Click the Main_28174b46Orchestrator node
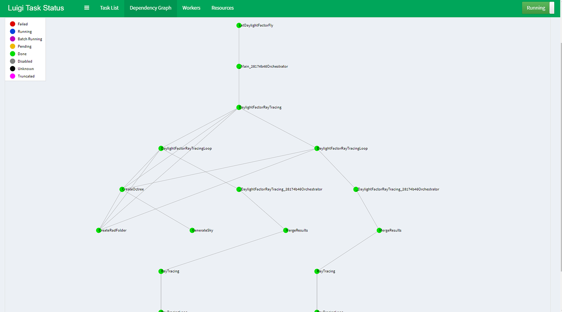Image resolution: width=562 pixels, height=312 pixels. [x=239, y=66]
